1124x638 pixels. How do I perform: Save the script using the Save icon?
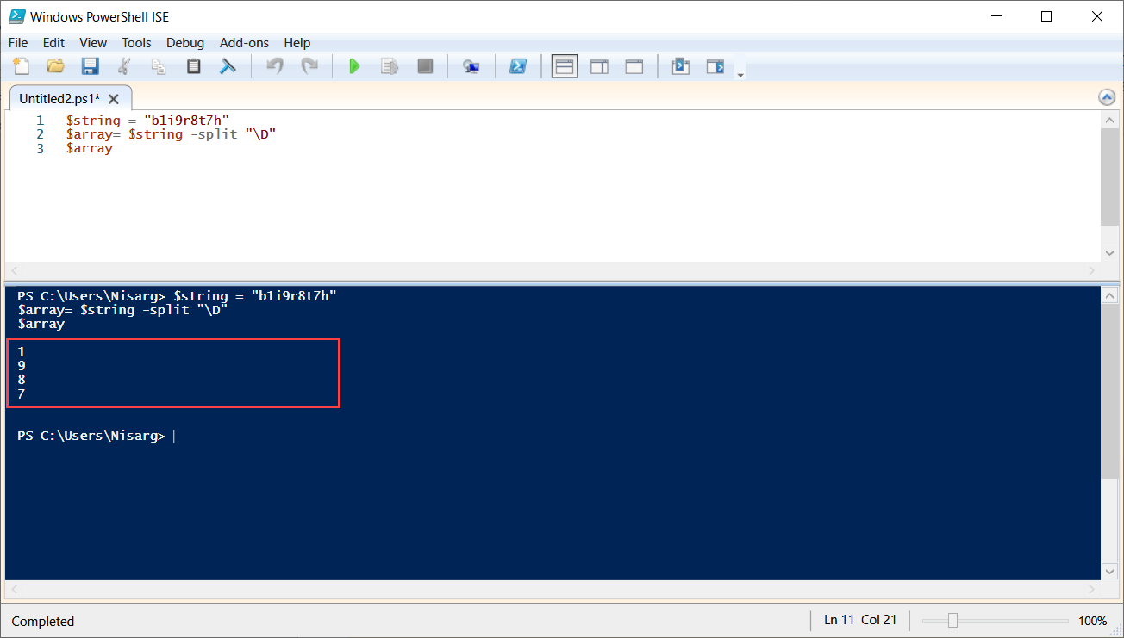[x=90, y=65]
